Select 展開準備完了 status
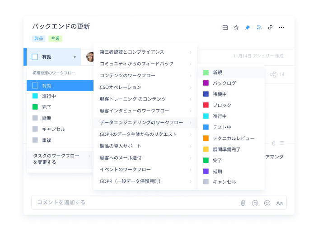 coord(231,149)
